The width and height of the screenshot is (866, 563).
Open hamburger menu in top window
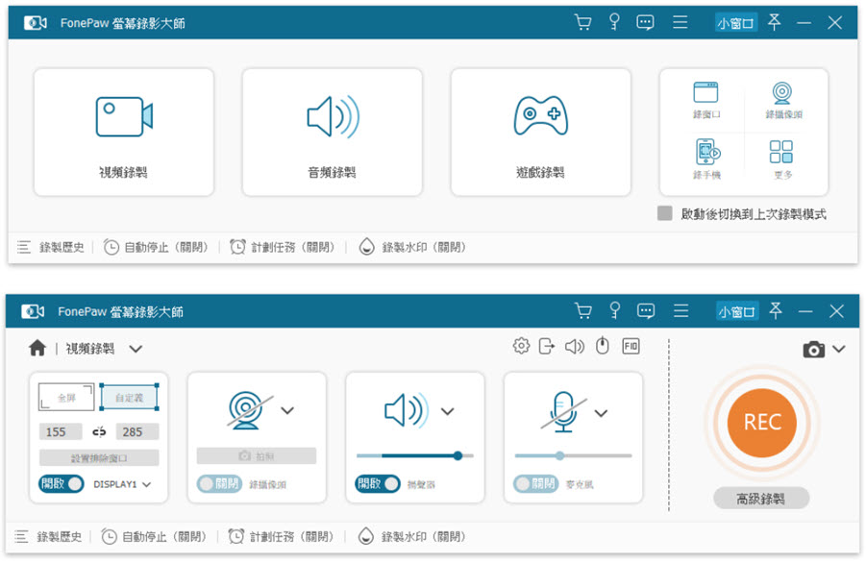point(680,22)
